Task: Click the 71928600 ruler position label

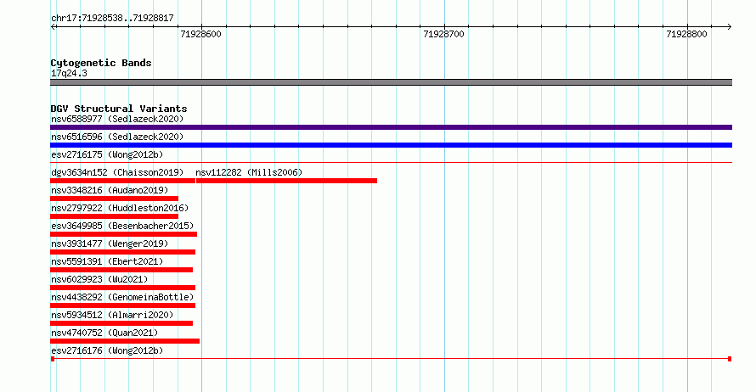Action: tap(200, 34)
